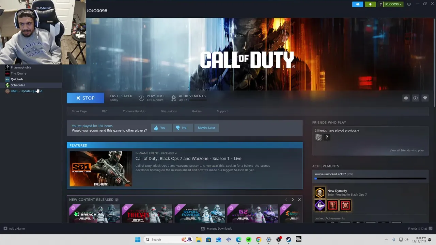The height and width of the screenshot is (245, 436).
Task: Open last red unlocked achievement icon
Action: coord(345,205)
